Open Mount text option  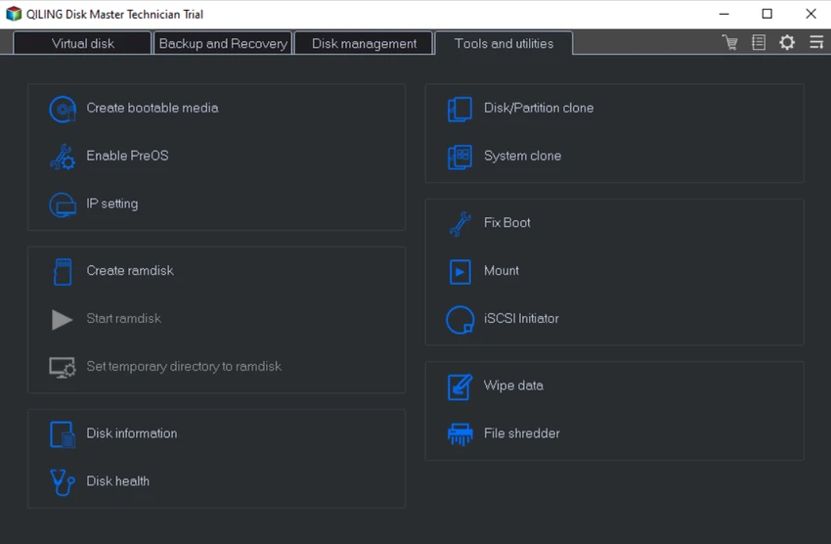coord(502,270)
